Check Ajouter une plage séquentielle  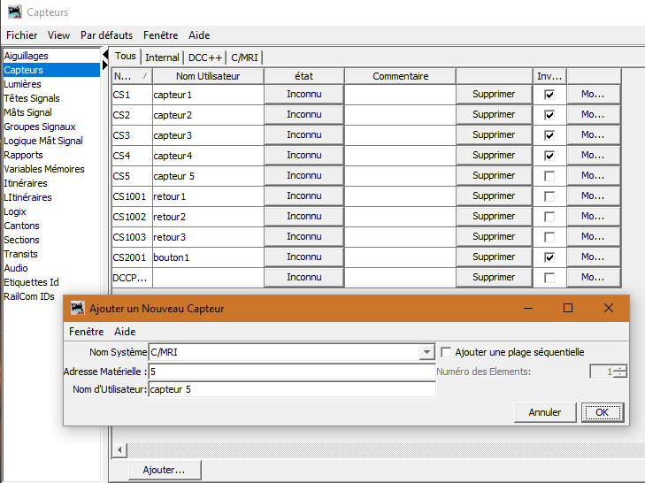(x=447, y=352)
